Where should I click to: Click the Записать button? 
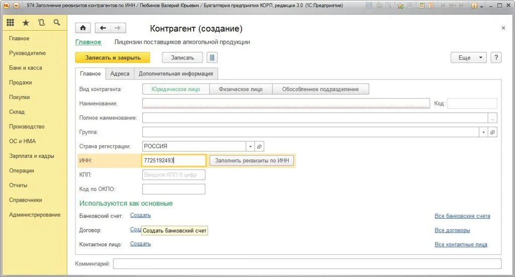tap(182, 57)
